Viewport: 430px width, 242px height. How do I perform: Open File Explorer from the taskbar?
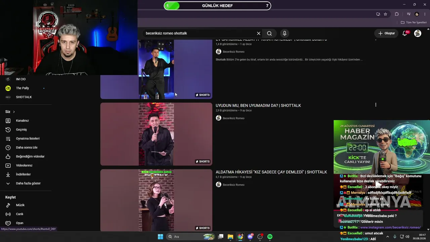230,237
